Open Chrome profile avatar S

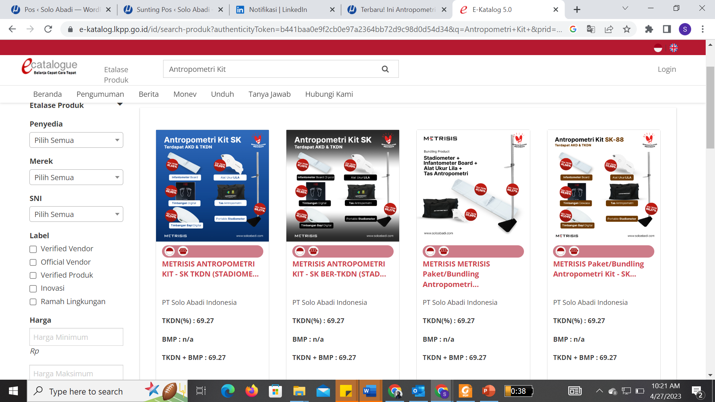[x=685, y=29]
